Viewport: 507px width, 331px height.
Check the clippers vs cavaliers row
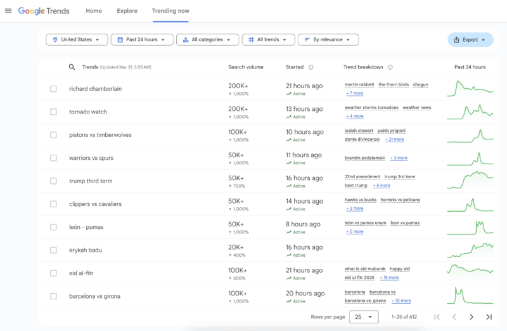53,204
